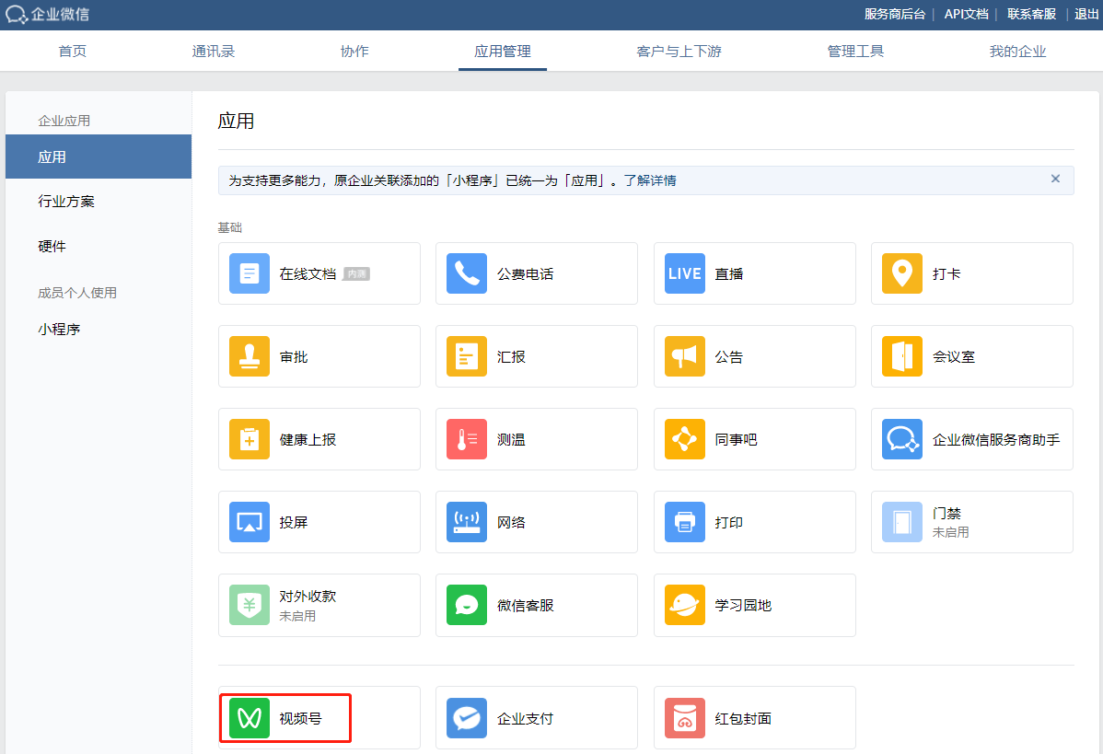Open the 健康上报 clipboard icon

(249, 439)
